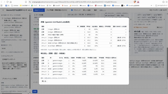Check Argon・思考LOW model option
Viewport: 168px width, 94px height.
(3, 30)
